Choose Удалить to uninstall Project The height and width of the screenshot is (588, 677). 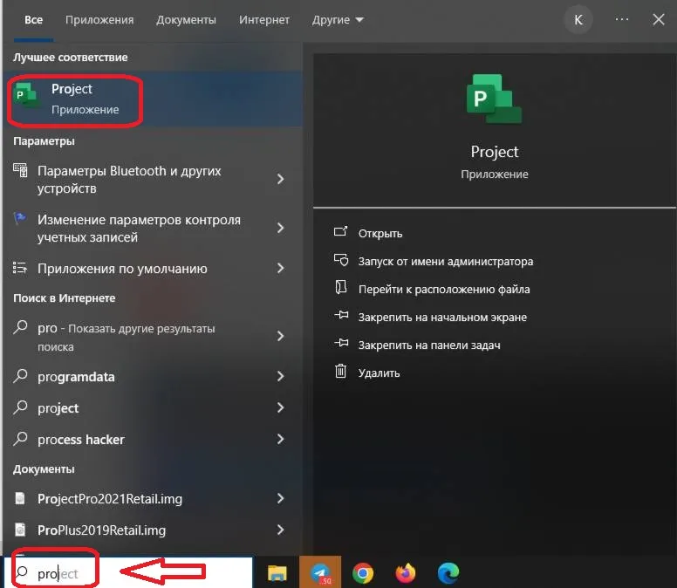pos(379,373)
